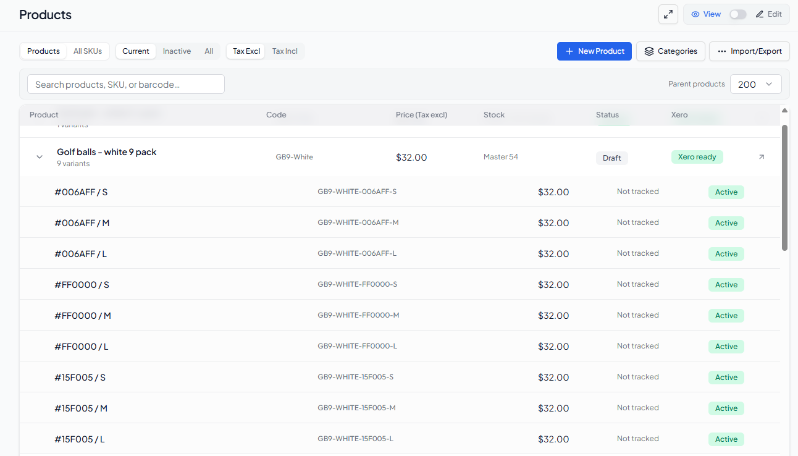Click the Product column header
This screenshot has height=456, width=798.
[x=44, y=115]
